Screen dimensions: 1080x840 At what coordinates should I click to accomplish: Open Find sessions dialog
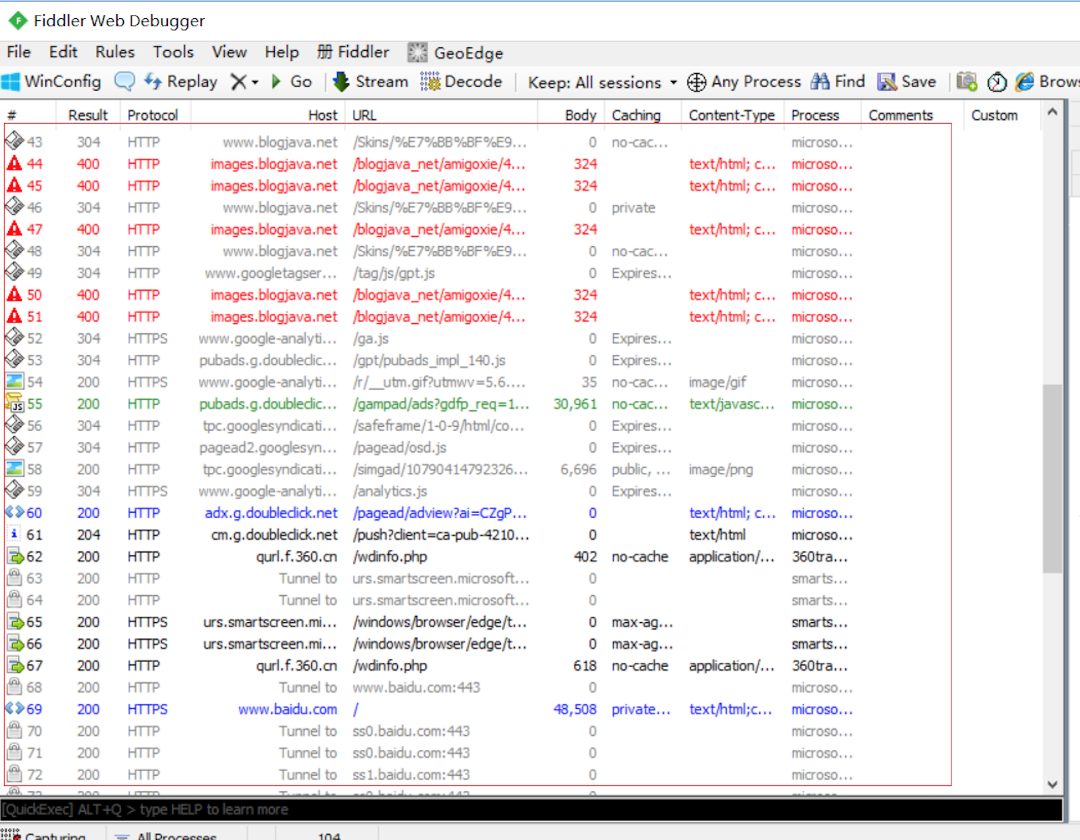click(x=838, y=82)
